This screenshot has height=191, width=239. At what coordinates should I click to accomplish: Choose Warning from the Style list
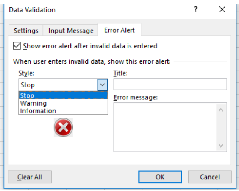[x=63, y=103]
